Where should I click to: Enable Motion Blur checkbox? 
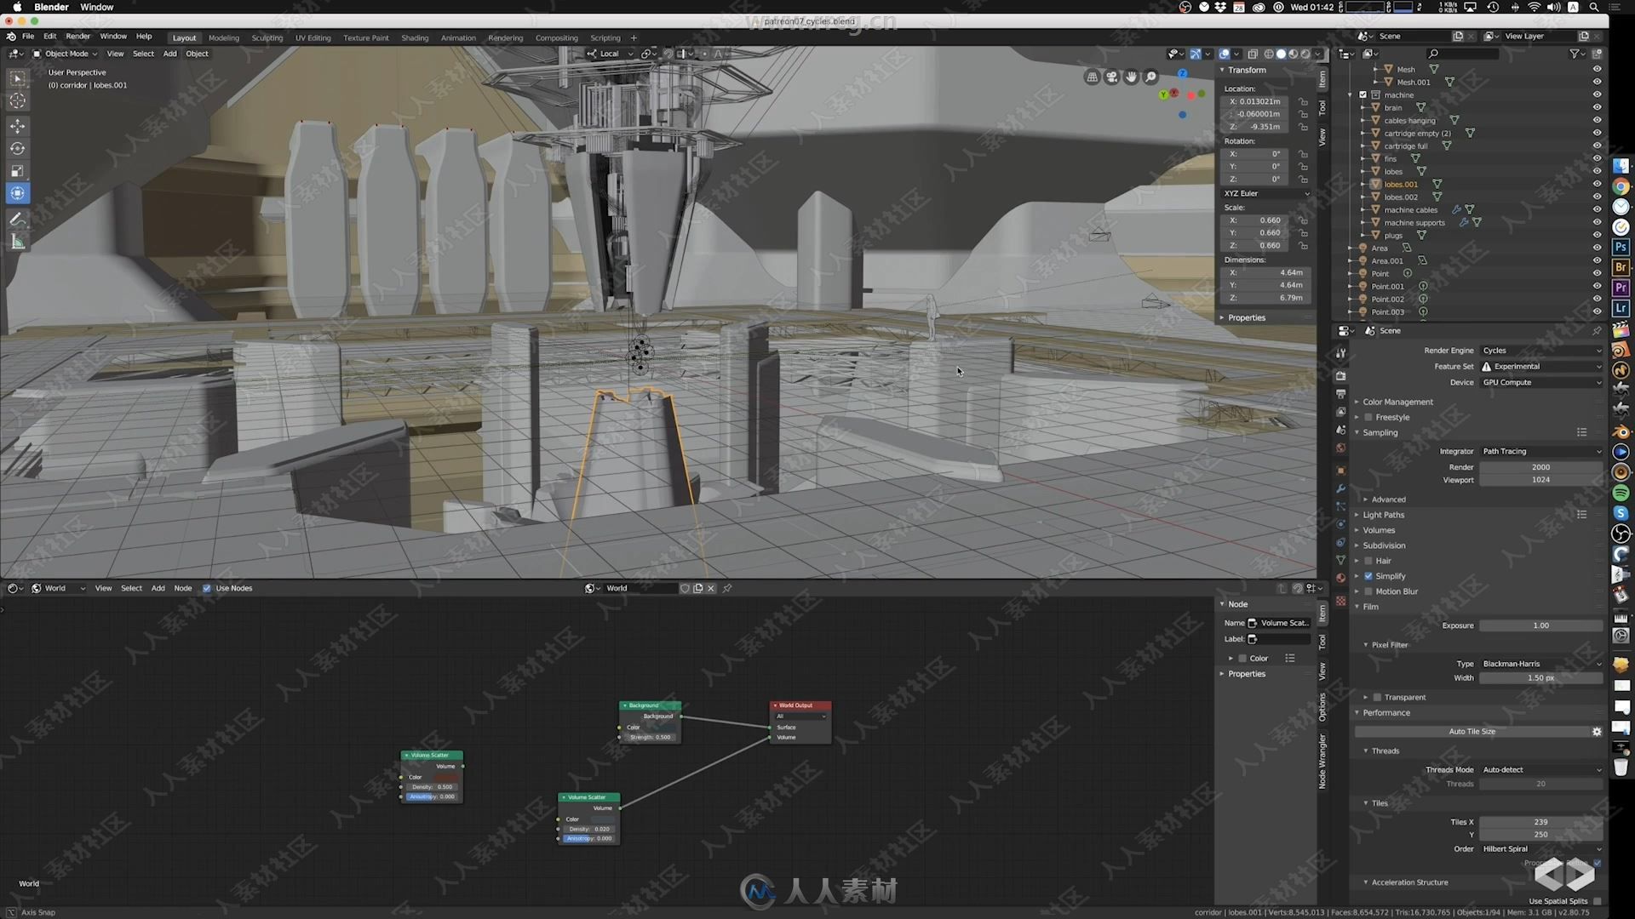pos(1368,591)
